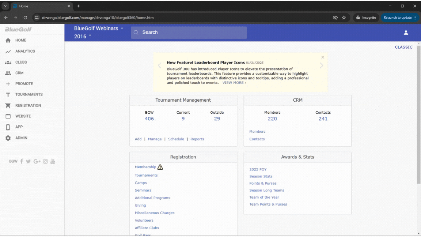Click the Home house icon in sidebar
This screenshot has height=237, width=421.
8,40
